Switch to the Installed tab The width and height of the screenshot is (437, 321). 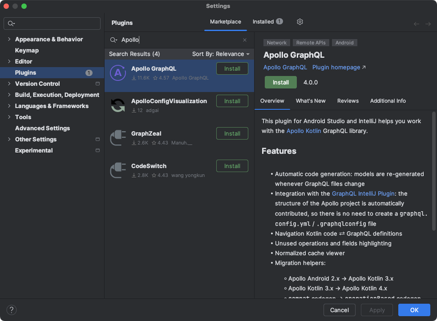(268, 22)
